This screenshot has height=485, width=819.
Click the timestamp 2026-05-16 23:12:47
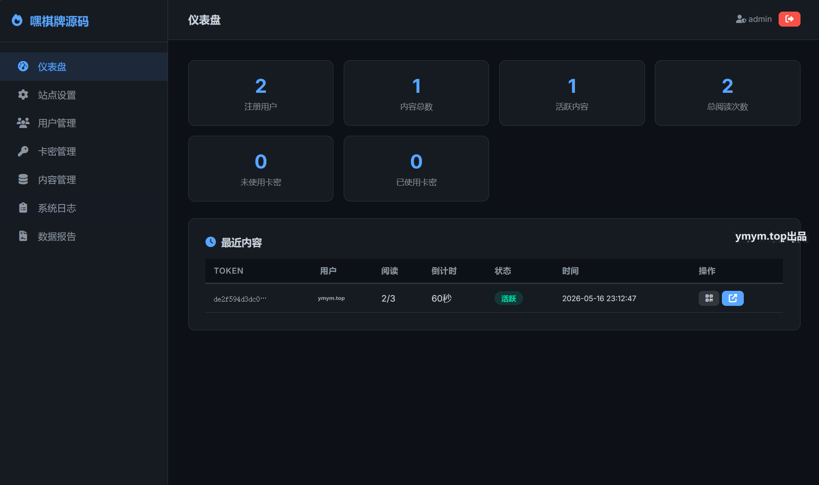pyautogui.click(x=599, y=298)
